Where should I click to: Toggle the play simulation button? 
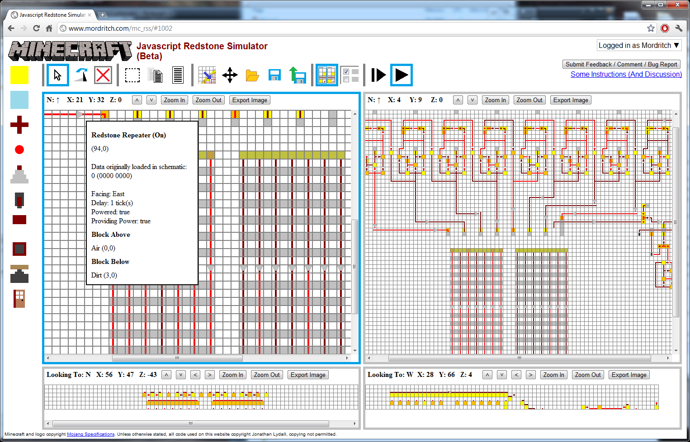pyautogui.click(x=402, y=75)
